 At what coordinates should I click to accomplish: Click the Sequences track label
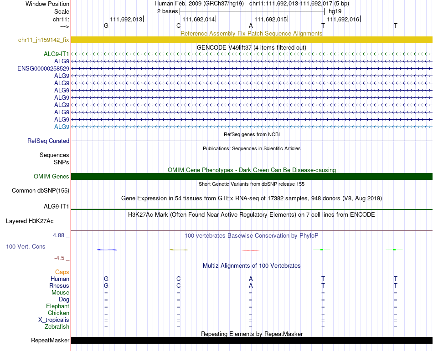(x=54, y=155)
